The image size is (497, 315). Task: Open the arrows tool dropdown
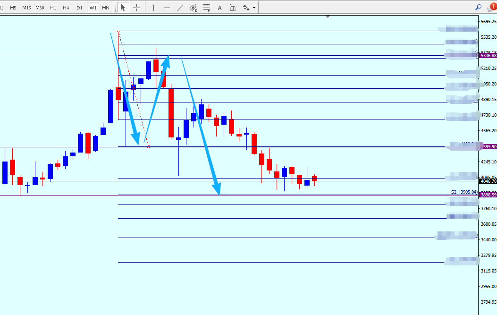click(254, 8)
